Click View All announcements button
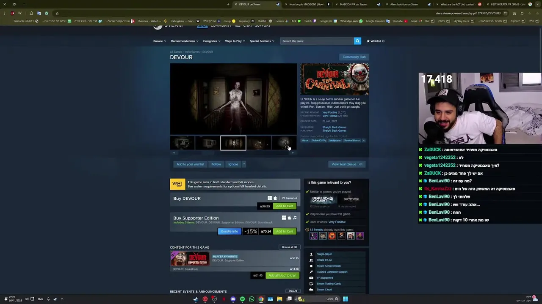Screen dimensions: 542x304 (293, 291)
